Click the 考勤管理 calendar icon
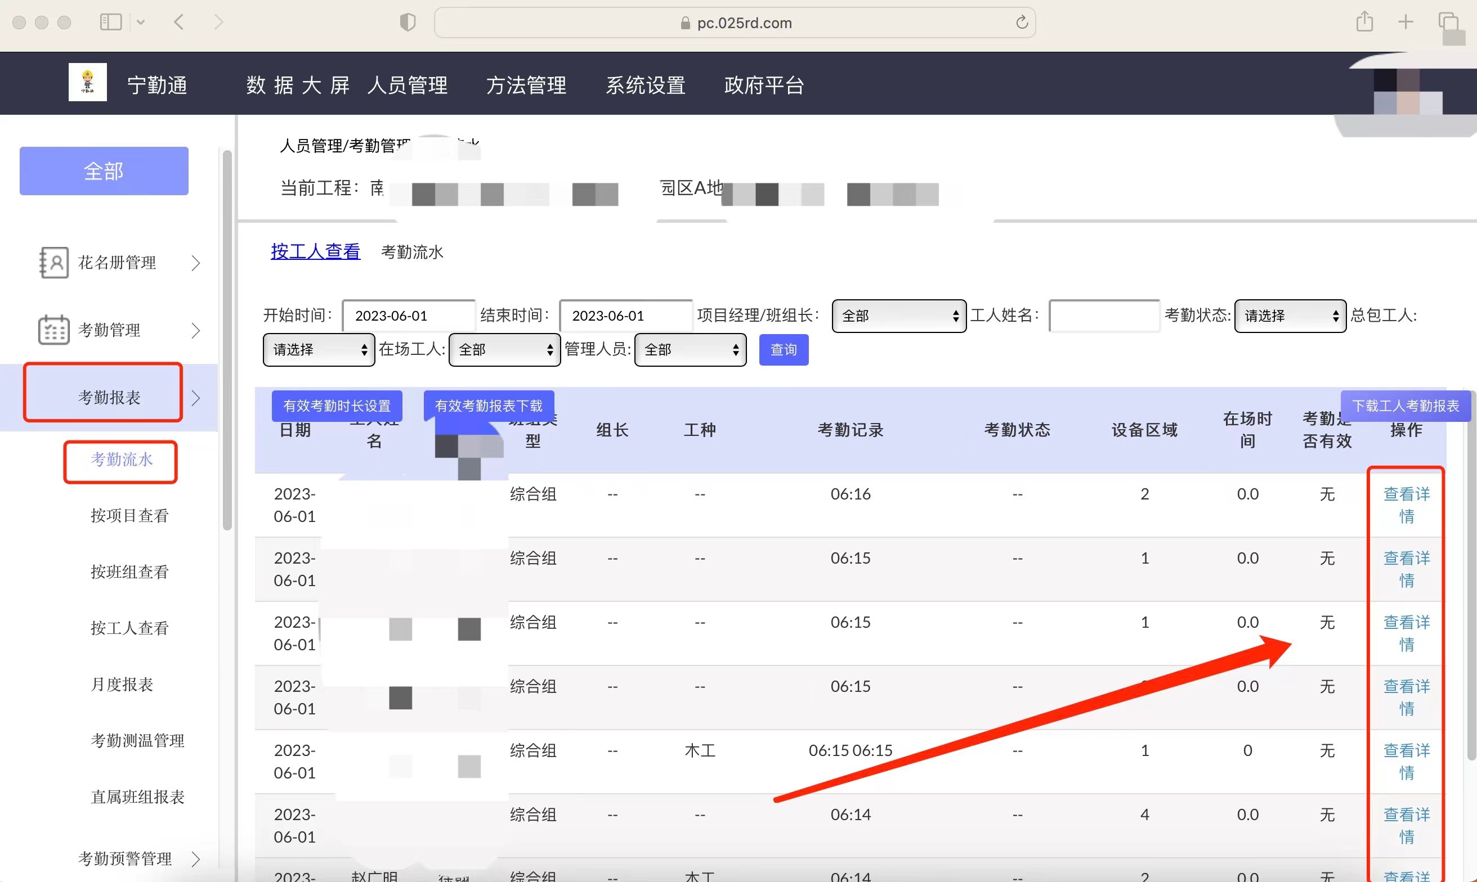 click(x=53, y=330)
